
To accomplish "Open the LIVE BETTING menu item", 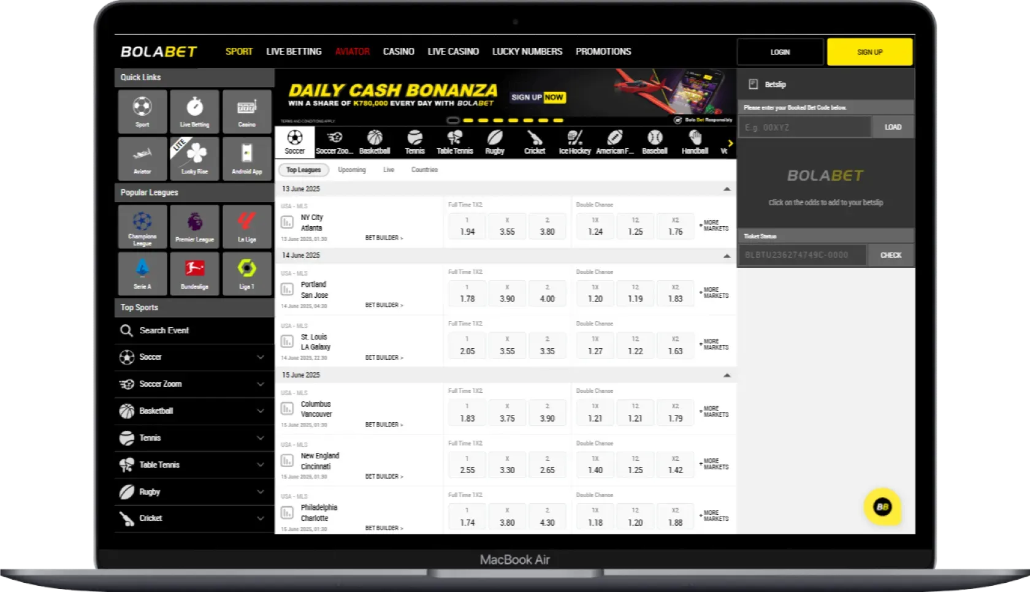I will coord(294,51).
